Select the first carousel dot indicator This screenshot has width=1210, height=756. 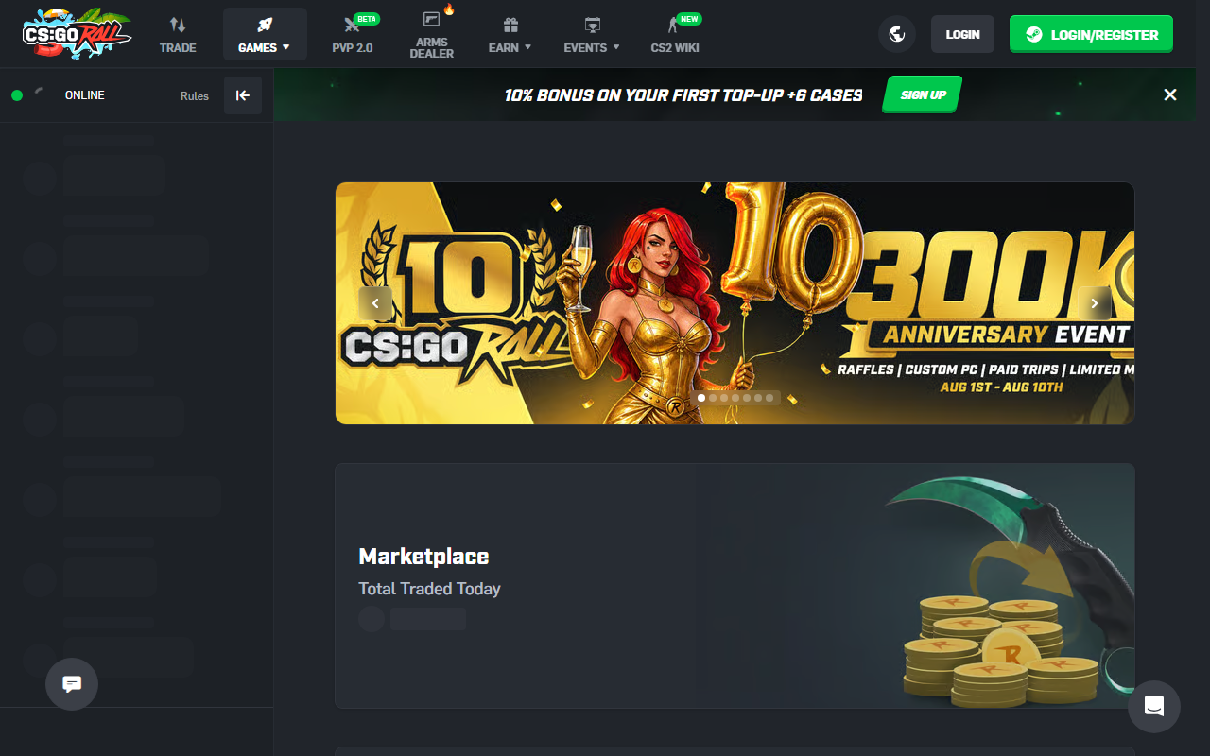tap(701, 398)
